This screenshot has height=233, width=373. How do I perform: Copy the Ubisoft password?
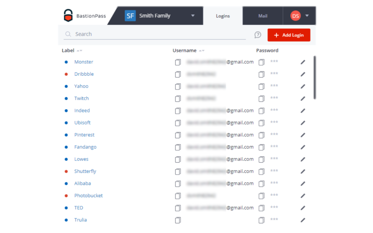(261, 123)
